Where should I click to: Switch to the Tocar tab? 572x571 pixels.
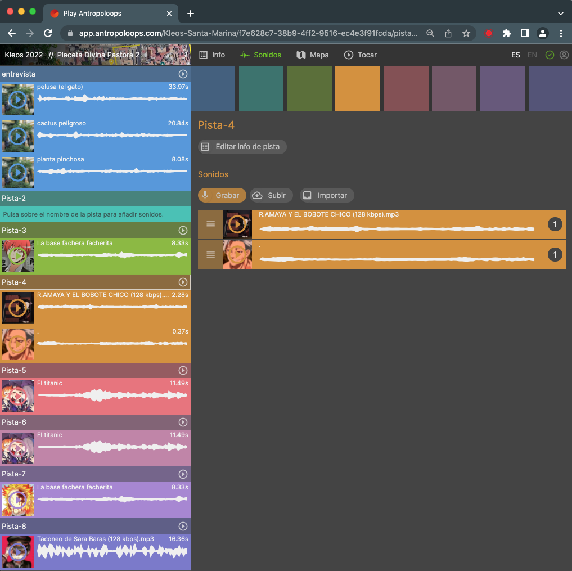[360, 55]
